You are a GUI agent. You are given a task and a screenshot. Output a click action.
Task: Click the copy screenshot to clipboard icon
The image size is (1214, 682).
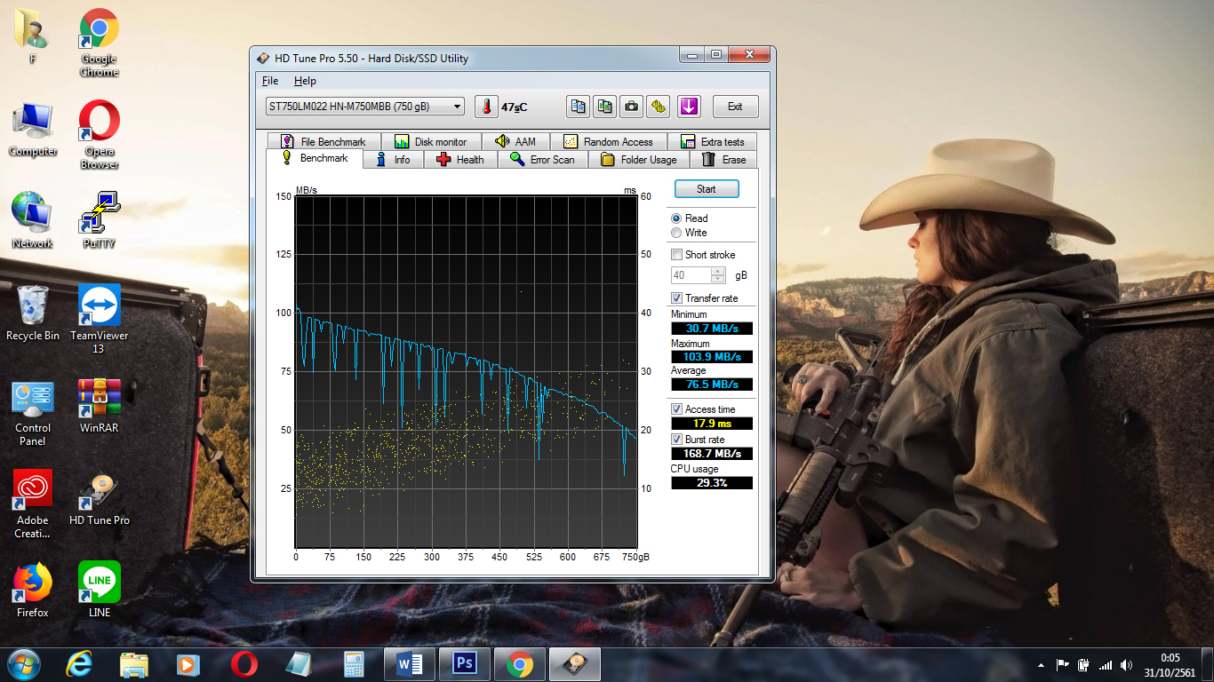coord(605,107)
